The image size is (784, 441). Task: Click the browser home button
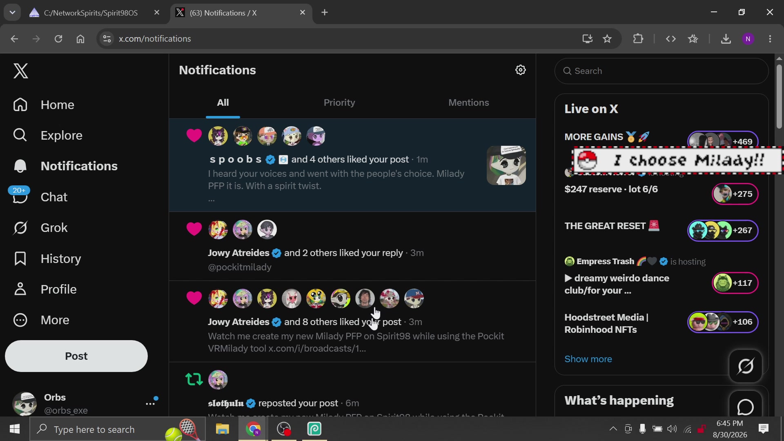80,39
